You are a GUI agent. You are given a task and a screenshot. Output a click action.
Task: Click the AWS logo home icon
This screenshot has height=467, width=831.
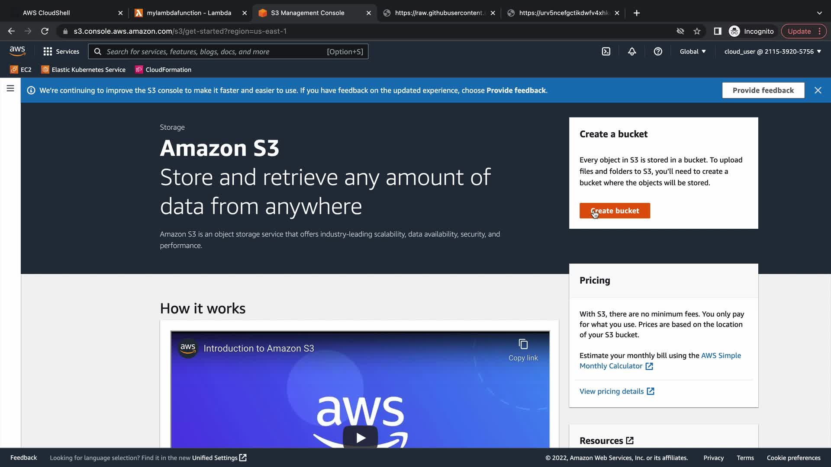tap(17, 51)
